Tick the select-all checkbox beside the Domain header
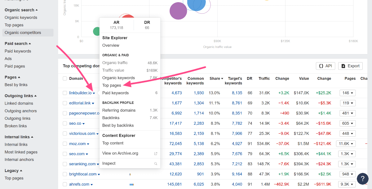 pos(65,79)
